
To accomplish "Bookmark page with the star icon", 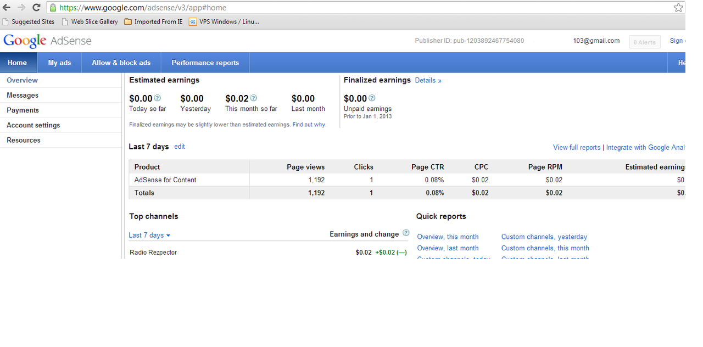I will [x=679, y=8].
